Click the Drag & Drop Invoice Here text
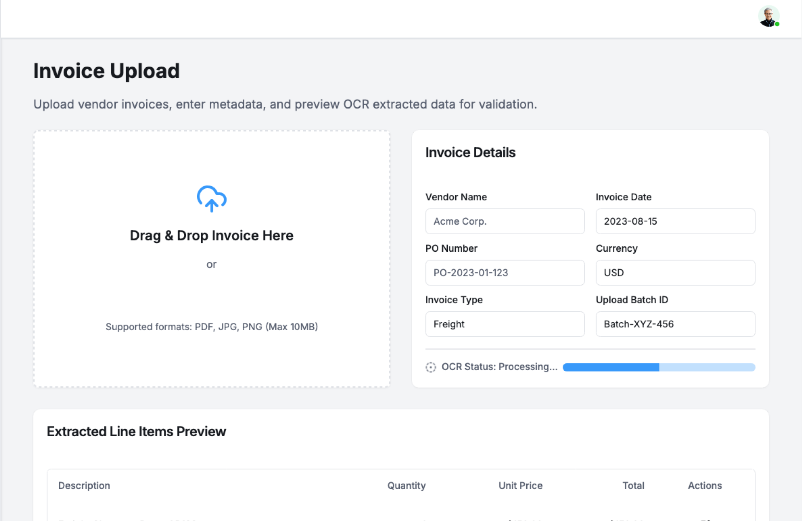Image resolution: width=802 pixels, height=521 pixels. click(x=211, y=235)
